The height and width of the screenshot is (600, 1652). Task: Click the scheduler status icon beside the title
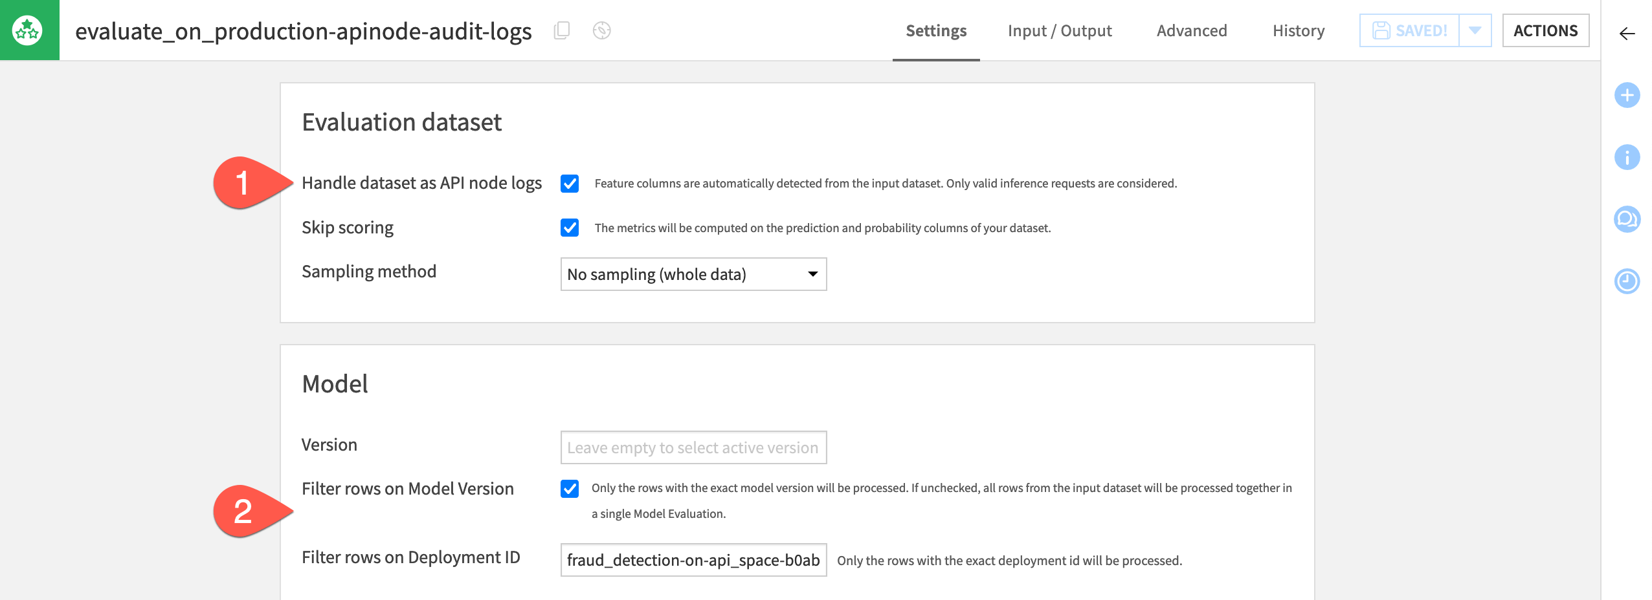pyautogui.click(x=602, y=30)
